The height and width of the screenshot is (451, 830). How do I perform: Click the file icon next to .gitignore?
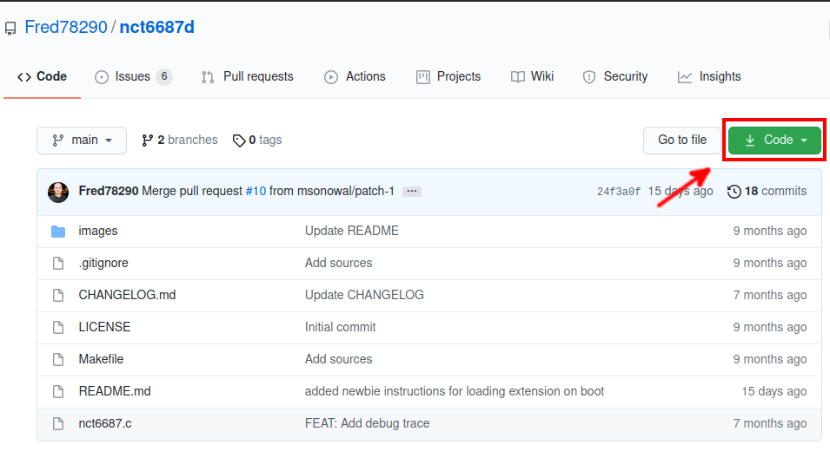[x=58, y=263]
